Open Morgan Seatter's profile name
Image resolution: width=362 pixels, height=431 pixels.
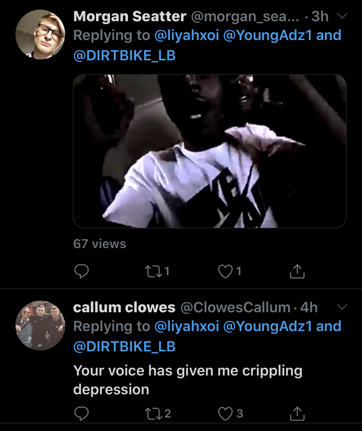130,16
